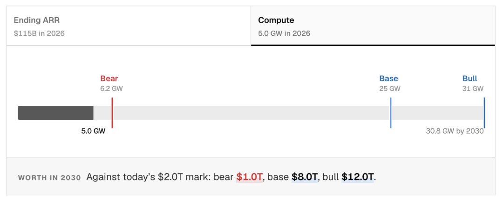Click the WORTH IN 2030 heading
The height and width of the screenshot is (200, 503).
49,178
